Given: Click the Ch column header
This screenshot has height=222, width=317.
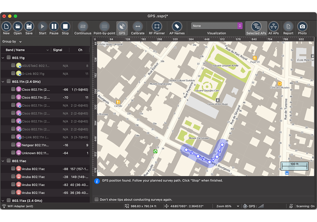Looking at the screenshot, I should click(x=80, y=50).
